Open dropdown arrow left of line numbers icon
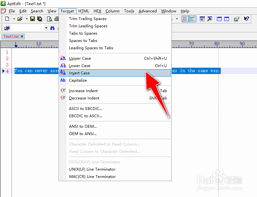This screenshot has width=257, height=197. click(x=177, y=19)
